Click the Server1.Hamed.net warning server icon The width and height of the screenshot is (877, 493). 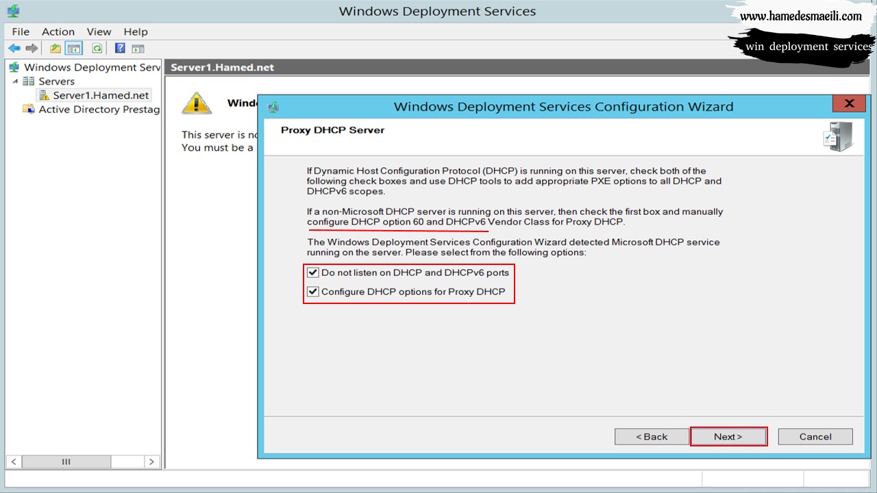click(44, 95)
